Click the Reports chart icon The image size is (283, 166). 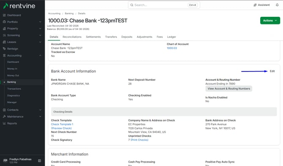(4, 123)
